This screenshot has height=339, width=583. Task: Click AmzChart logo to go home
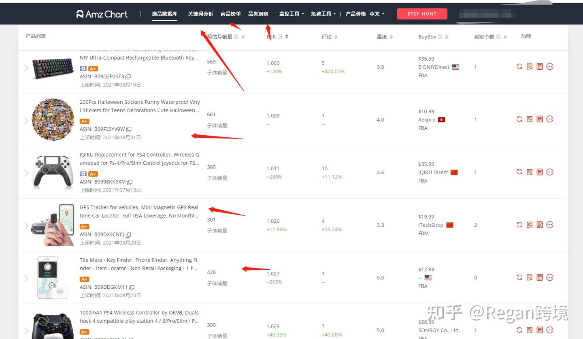tap(102, 14)
